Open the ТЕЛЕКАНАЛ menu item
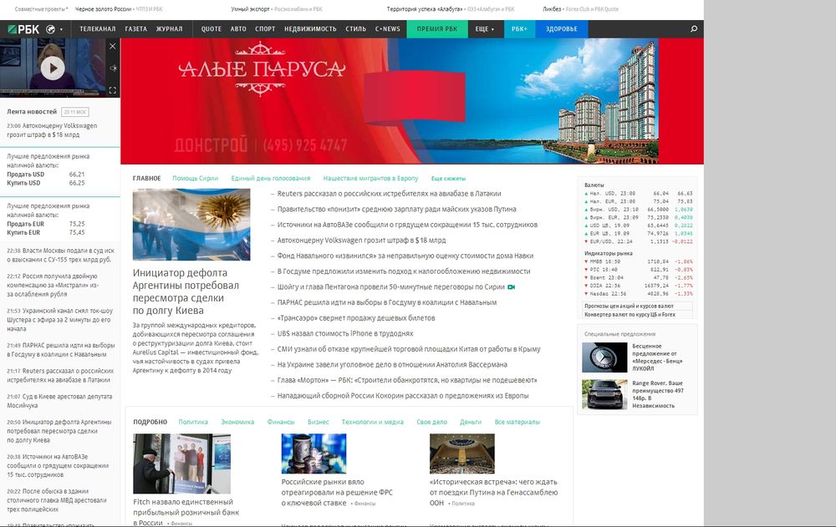 pos(98,29)
